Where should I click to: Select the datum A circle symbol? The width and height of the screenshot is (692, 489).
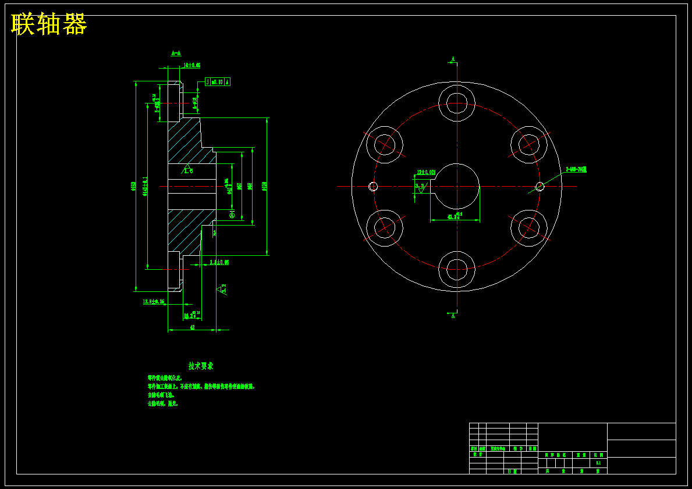(x=232, y=215)
